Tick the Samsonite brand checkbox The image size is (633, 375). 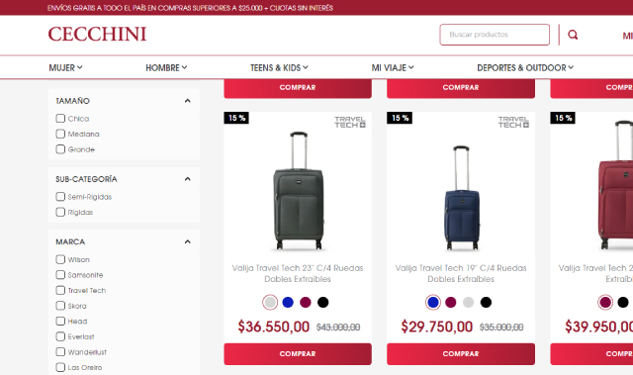pos(60,275)
